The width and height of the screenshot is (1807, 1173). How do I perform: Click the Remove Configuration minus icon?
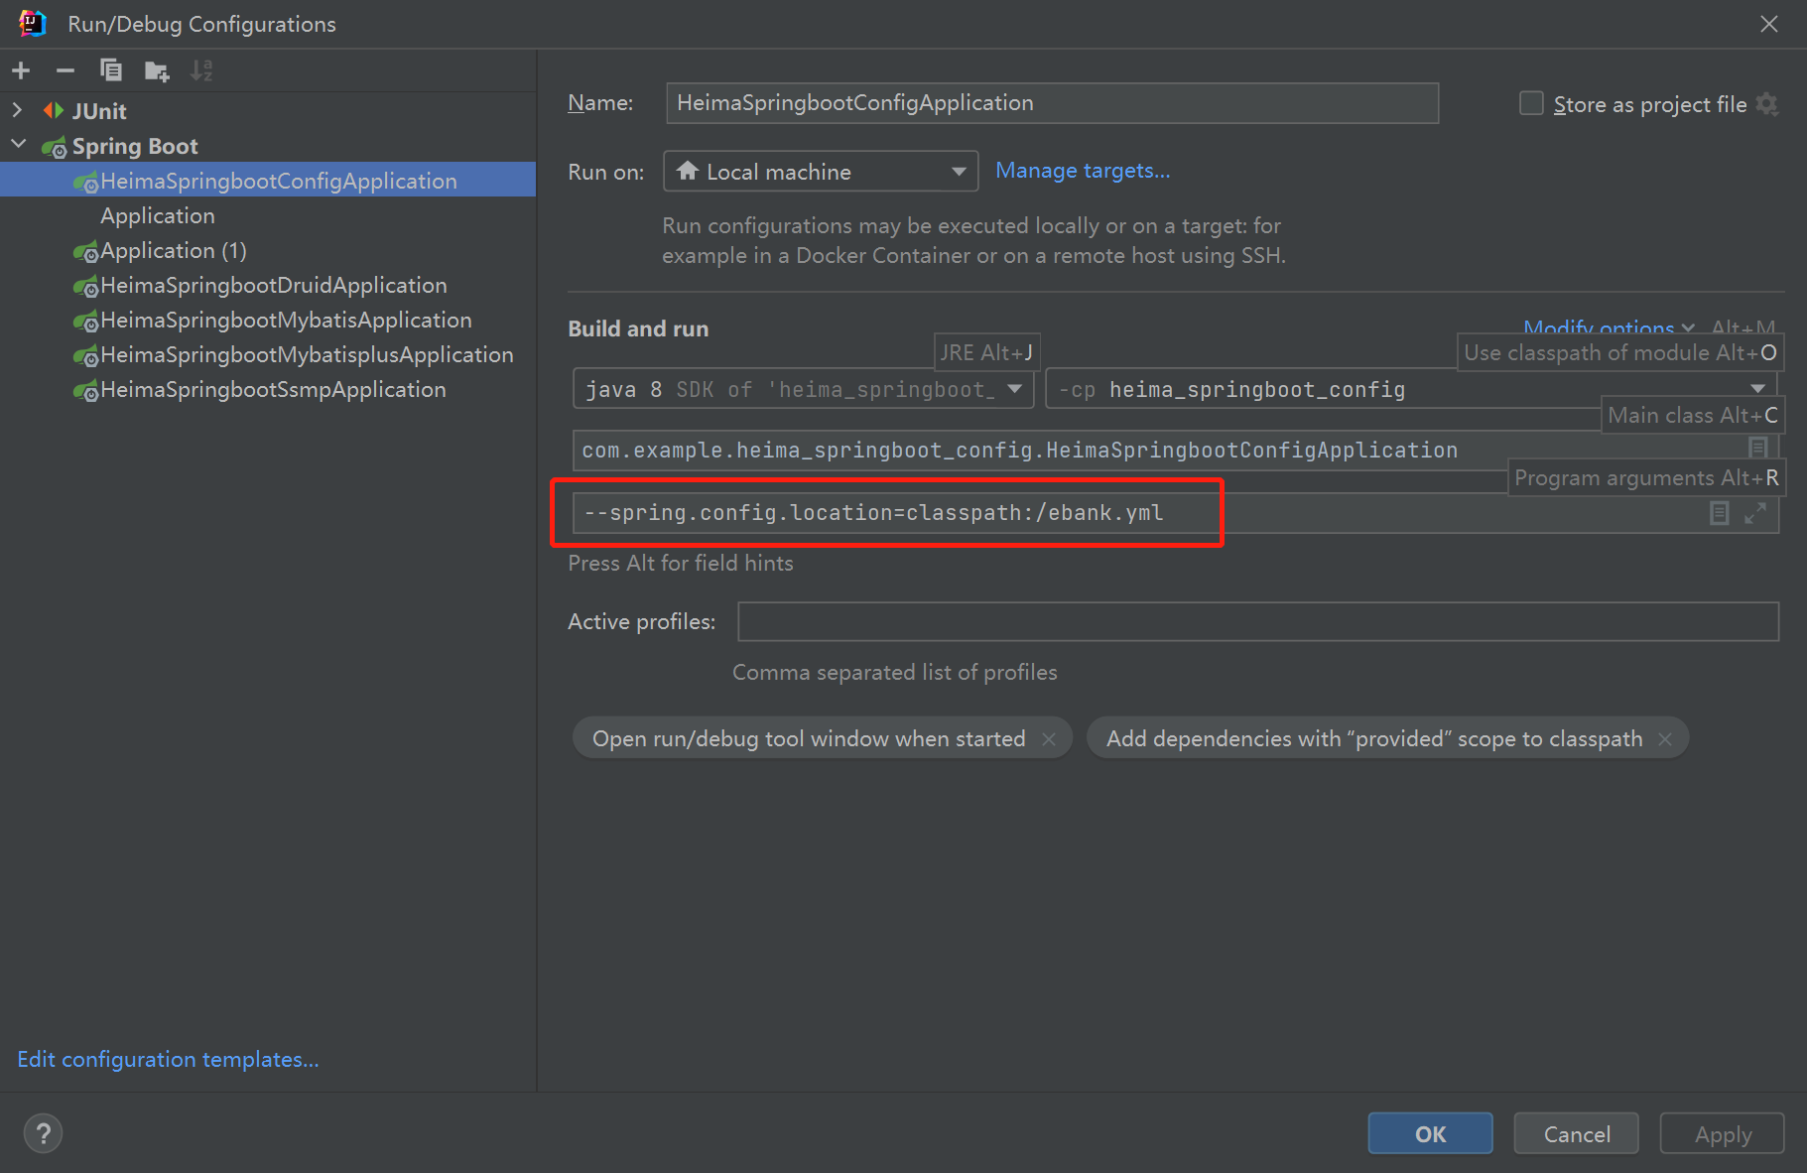click(x=65, y=70)
